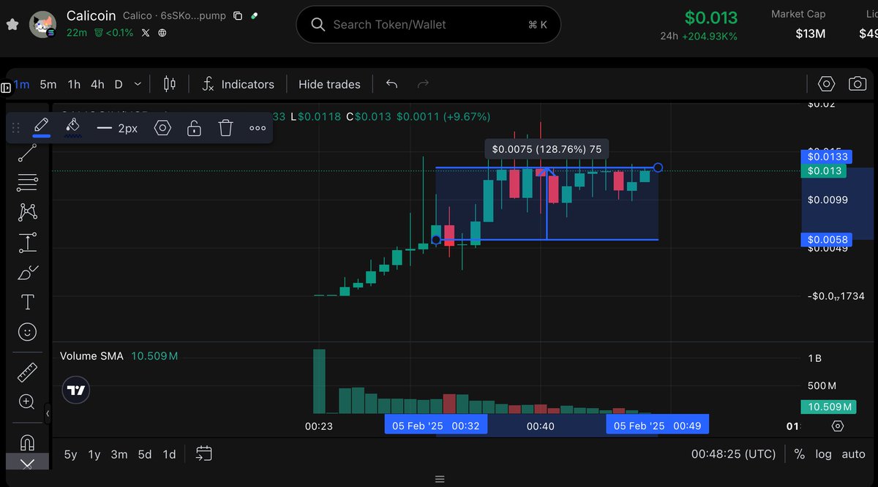Image resolution: width=878 pixels, height=487 pixels.
Task: Select the zoom in tool
Action: 27,401
